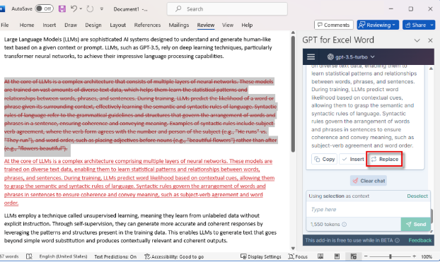
Task: Open the spelling proofing status icon
Action: (x=29, y=256)
